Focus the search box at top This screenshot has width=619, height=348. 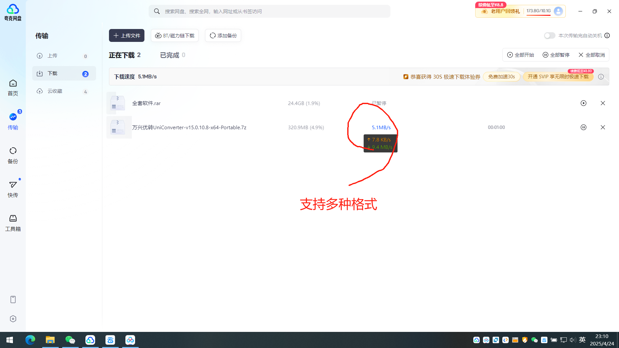point(269,11)
